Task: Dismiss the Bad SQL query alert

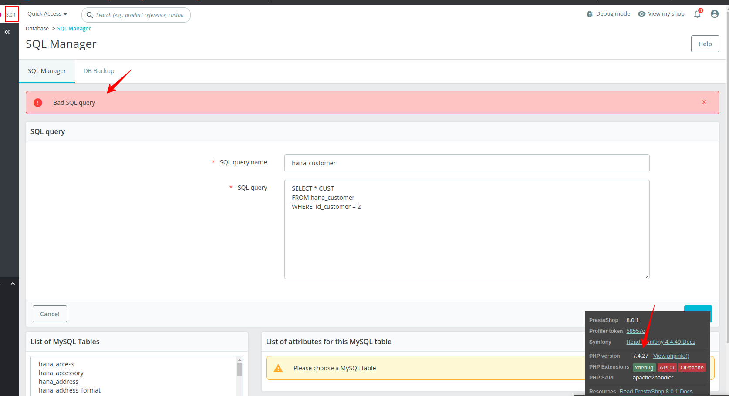Action: 704,102
